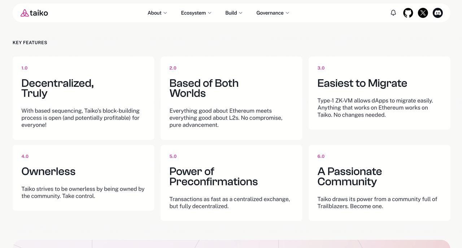
Task: Click the Power of Preconfirmations heading
Action: (x=214, y=176)
